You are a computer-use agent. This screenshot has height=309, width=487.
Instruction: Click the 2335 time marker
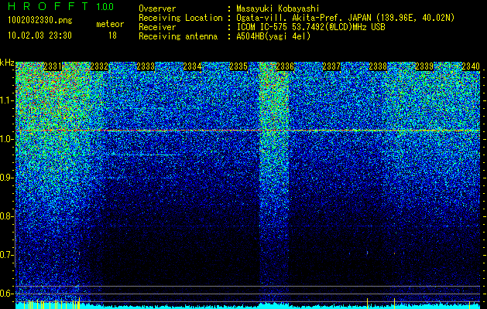238,66
